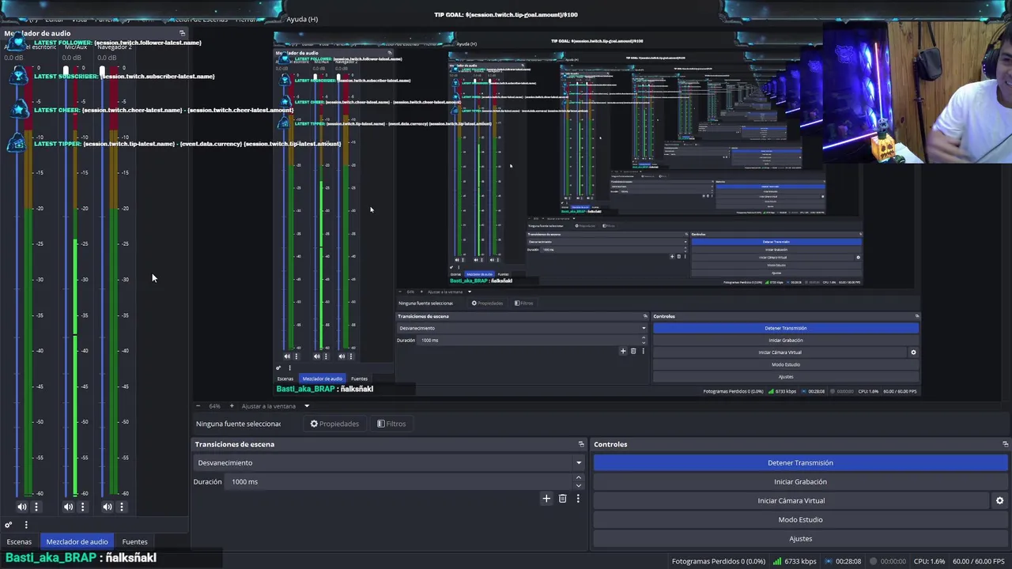The height and width of the screenshot is (569, 1012).
Task: Add a new scene transition
Action: coord(546,499)
